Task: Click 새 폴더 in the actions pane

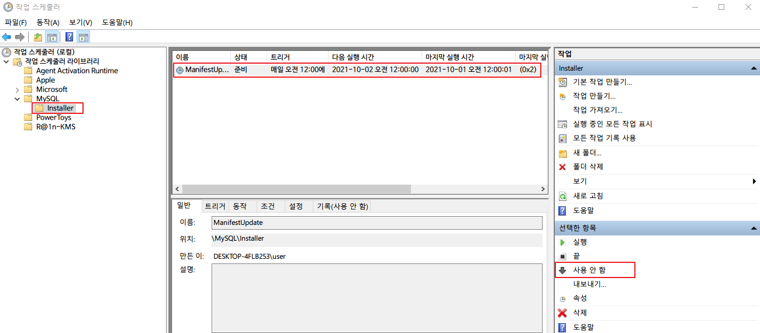Action: pos(587,152)
